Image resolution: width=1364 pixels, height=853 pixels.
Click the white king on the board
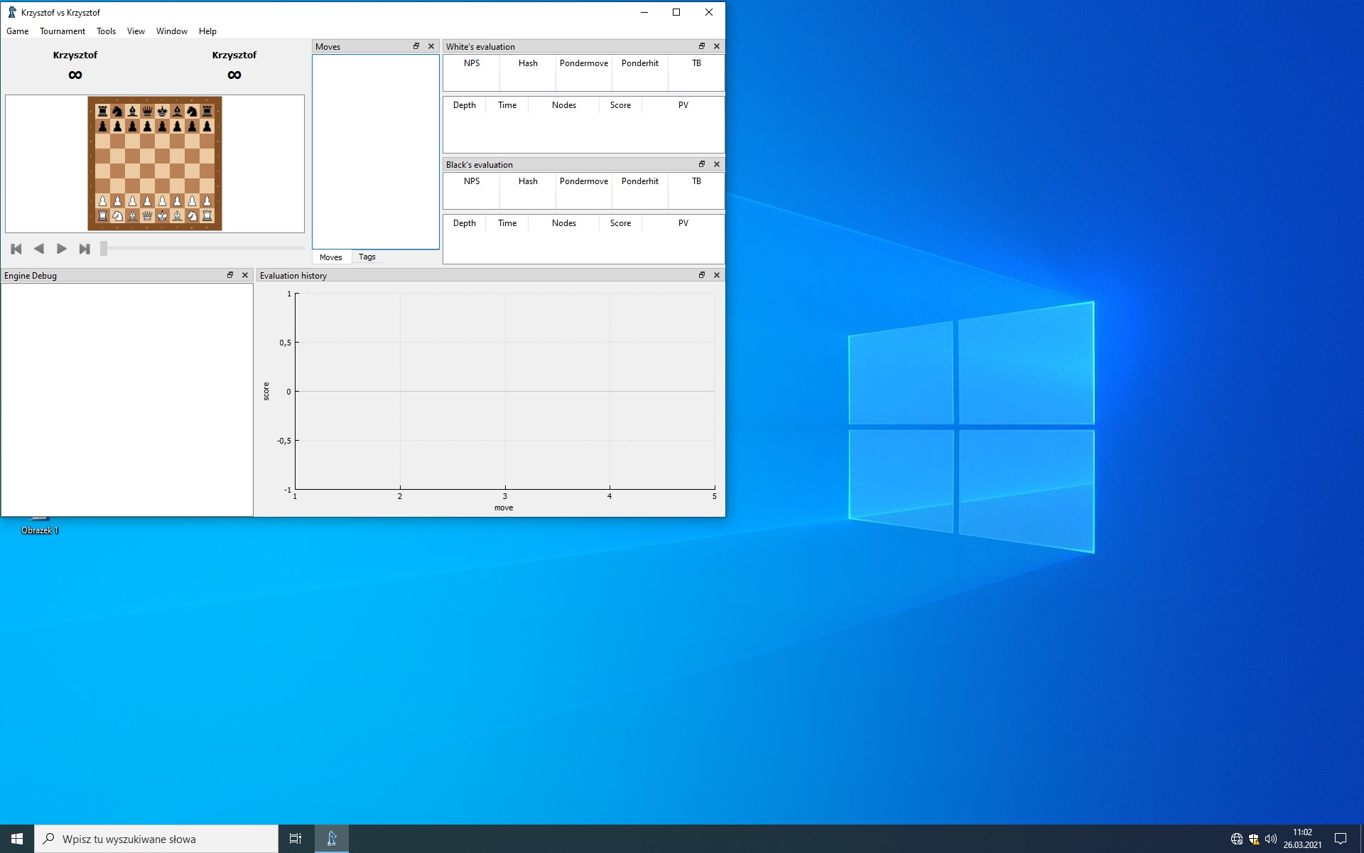(x=162, y=215)
